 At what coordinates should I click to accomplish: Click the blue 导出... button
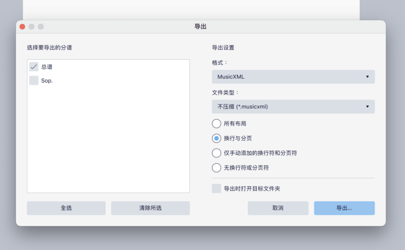coord(344,208)
